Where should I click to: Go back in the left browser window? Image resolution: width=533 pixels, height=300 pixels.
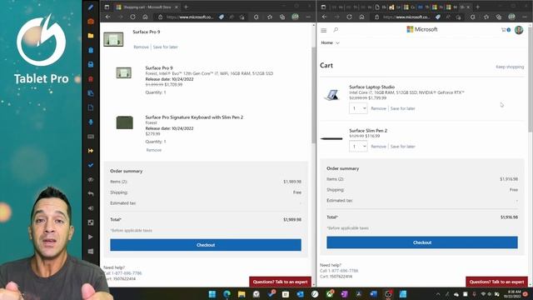point(107,17)
